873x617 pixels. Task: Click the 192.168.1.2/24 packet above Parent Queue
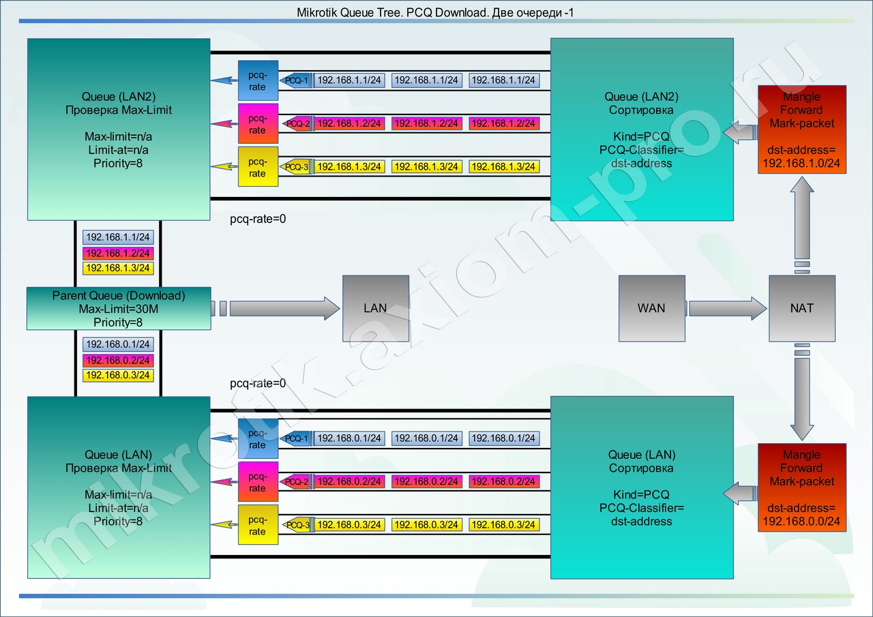click(x=118, y=253)
